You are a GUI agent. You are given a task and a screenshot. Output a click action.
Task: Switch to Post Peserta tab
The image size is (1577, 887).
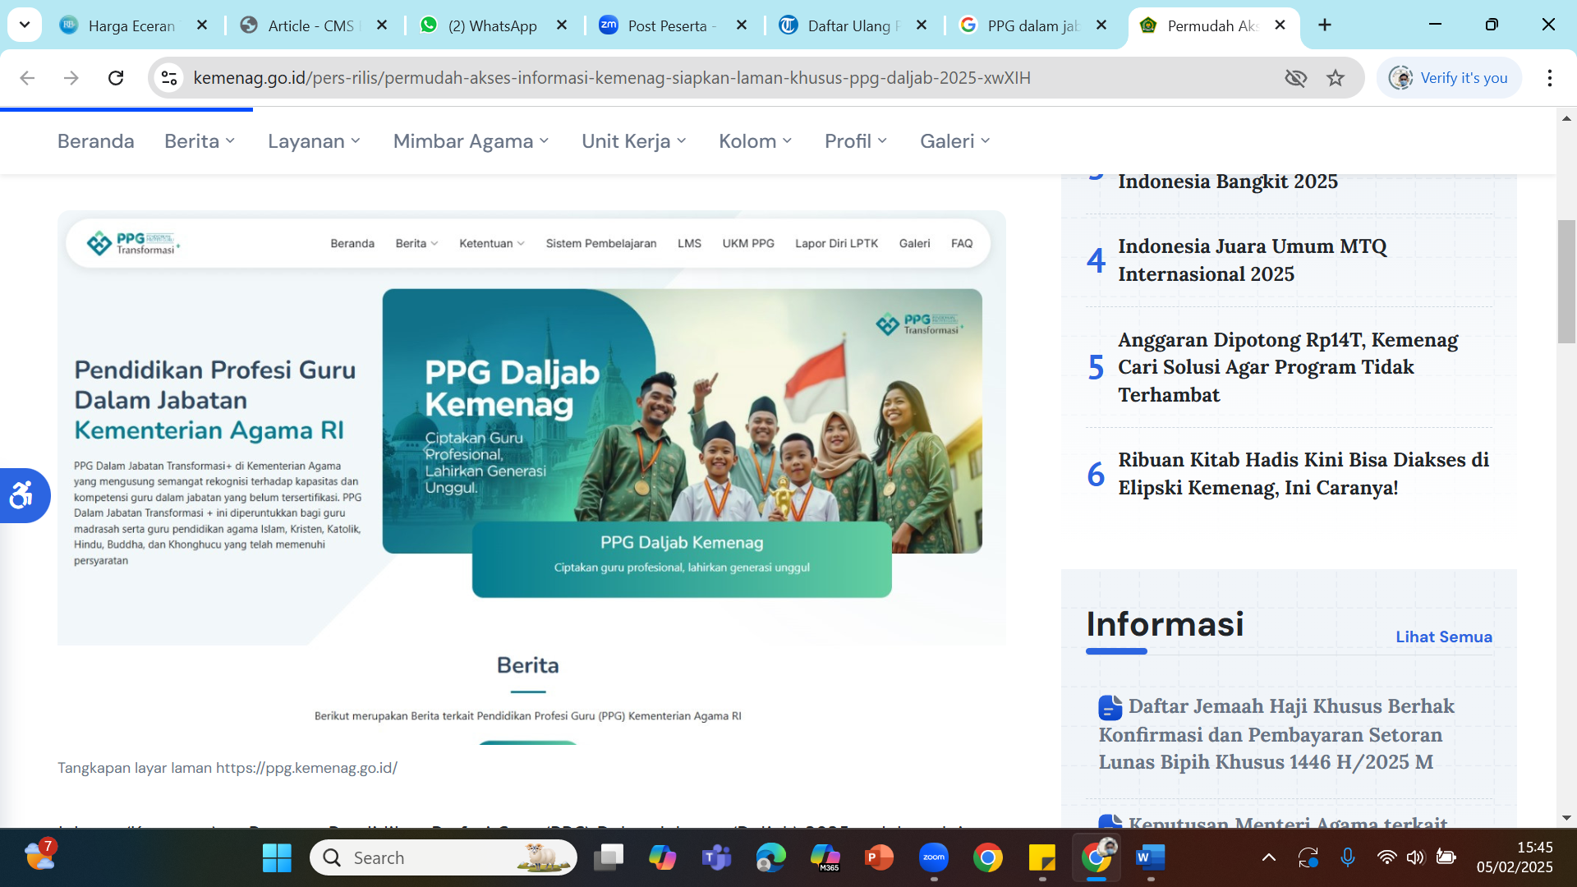672,25
